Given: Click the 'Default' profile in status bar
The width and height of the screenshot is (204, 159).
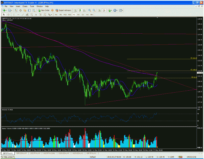Looking at the screenshot, I should click(93, 157).
